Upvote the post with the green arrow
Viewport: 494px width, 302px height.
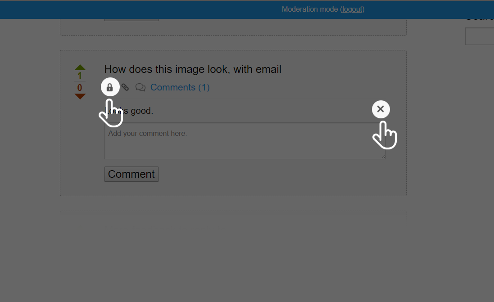click(x=80, y=68)
